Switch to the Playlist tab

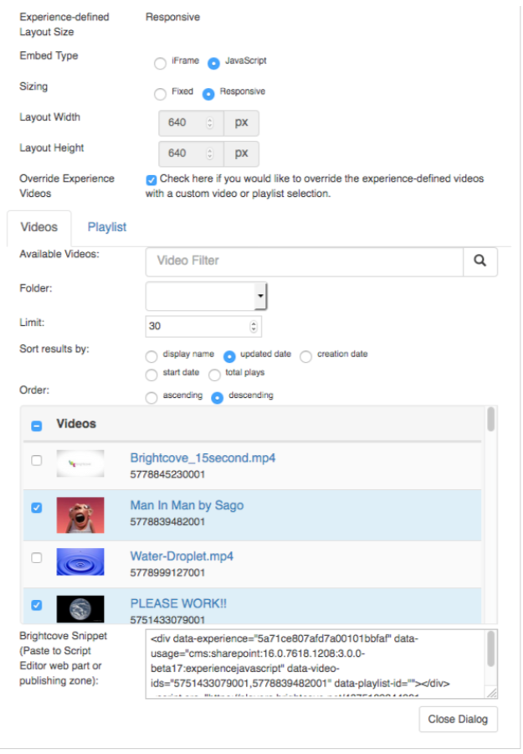click(x=106, y=227)
